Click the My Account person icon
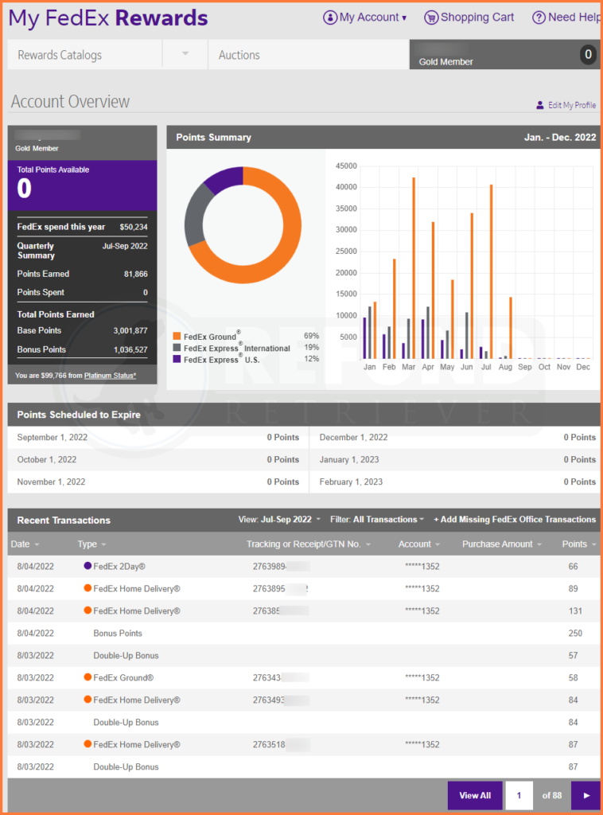The width and height of the screenshot is (603, 815). tap(330, 18)
